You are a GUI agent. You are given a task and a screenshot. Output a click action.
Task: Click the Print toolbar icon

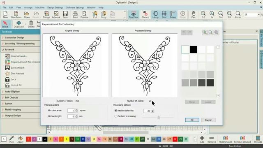[x=75, y=14]
